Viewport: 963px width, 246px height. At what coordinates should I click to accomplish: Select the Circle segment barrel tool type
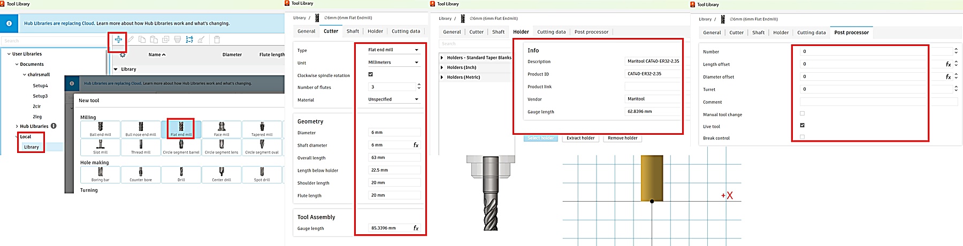click(x=181, y=147)
